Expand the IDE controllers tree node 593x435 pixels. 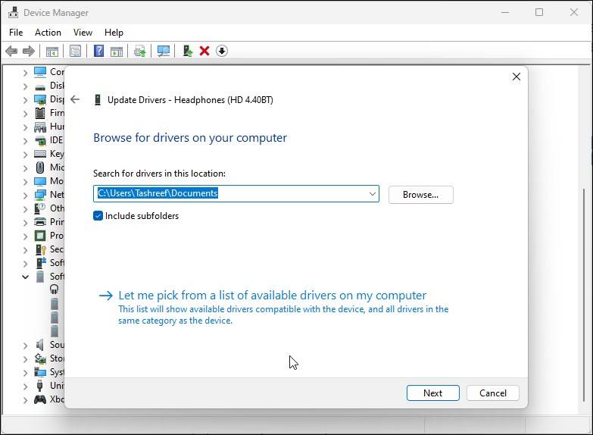(x=25, y=141)
